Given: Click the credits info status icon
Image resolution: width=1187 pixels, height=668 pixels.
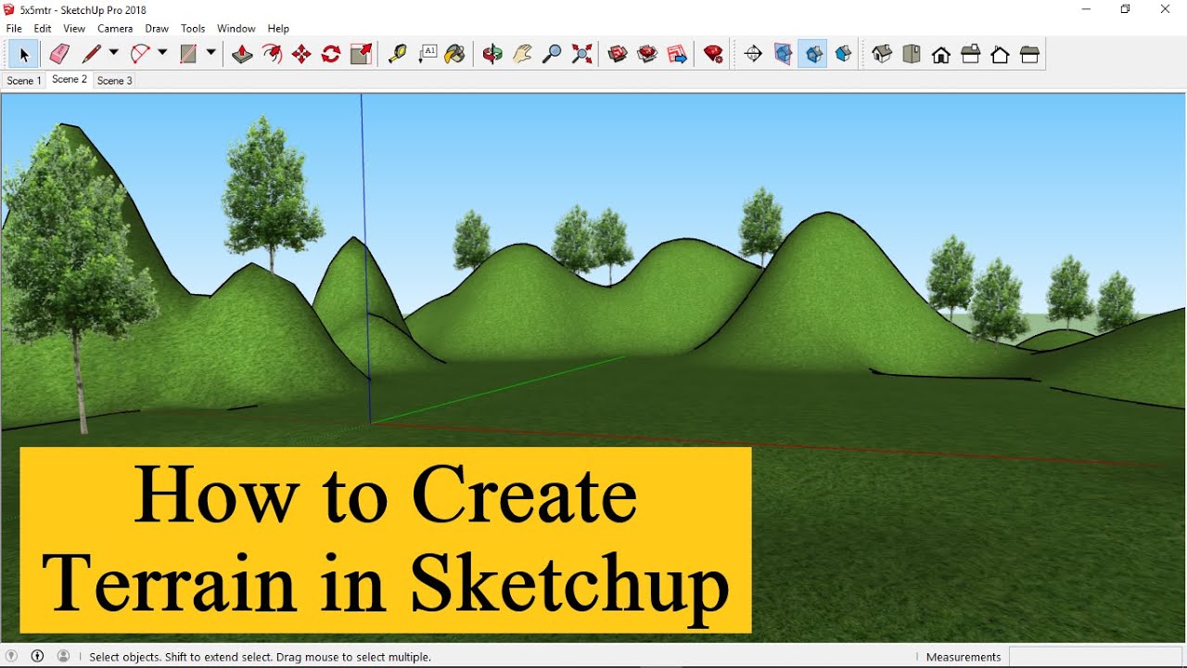Looking at the screenshot, I should pos(38,656).
